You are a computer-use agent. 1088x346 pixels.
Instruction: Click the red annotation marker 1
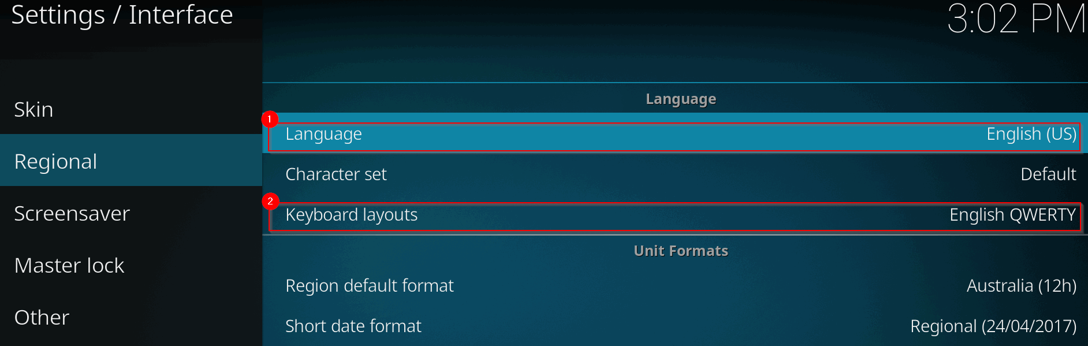pyautogui.click(x=270, y=119)
